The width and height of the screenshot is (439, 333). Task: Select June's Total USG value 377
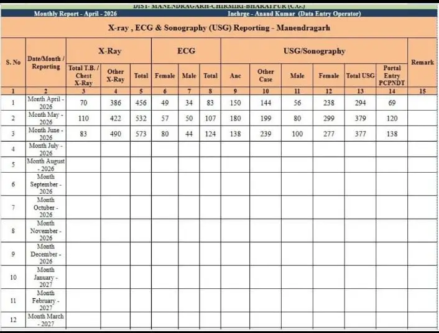point(360,134)
